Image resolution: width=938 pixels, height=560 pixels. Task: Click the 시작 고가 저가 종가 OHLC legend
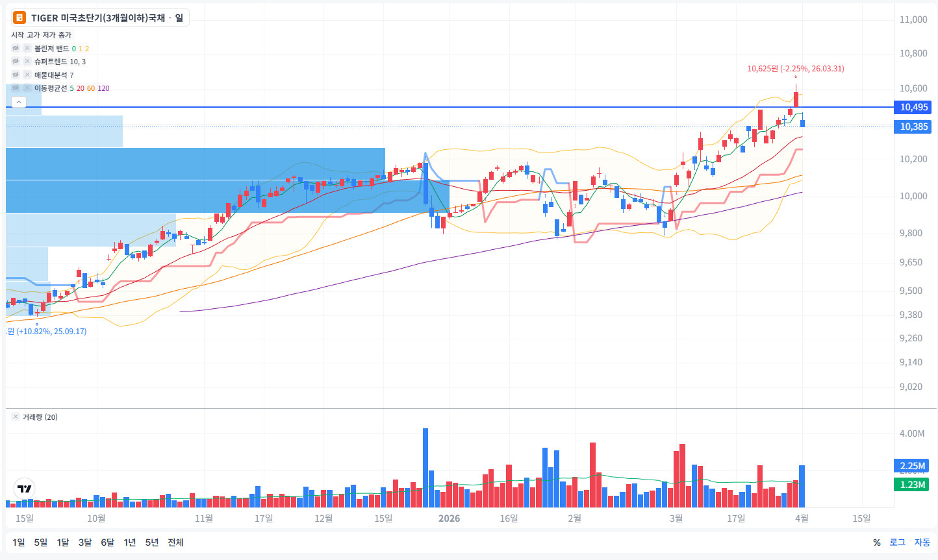click(x=42, y=35)
